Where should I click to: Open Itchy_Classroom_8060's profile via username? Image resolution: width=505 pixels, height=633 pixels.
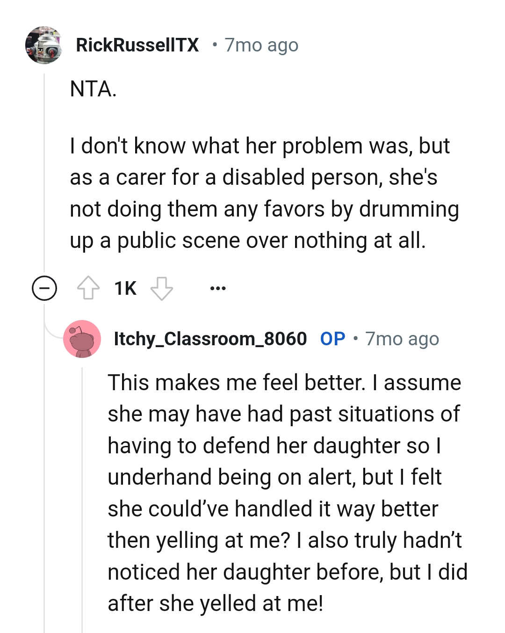(209, 339)
